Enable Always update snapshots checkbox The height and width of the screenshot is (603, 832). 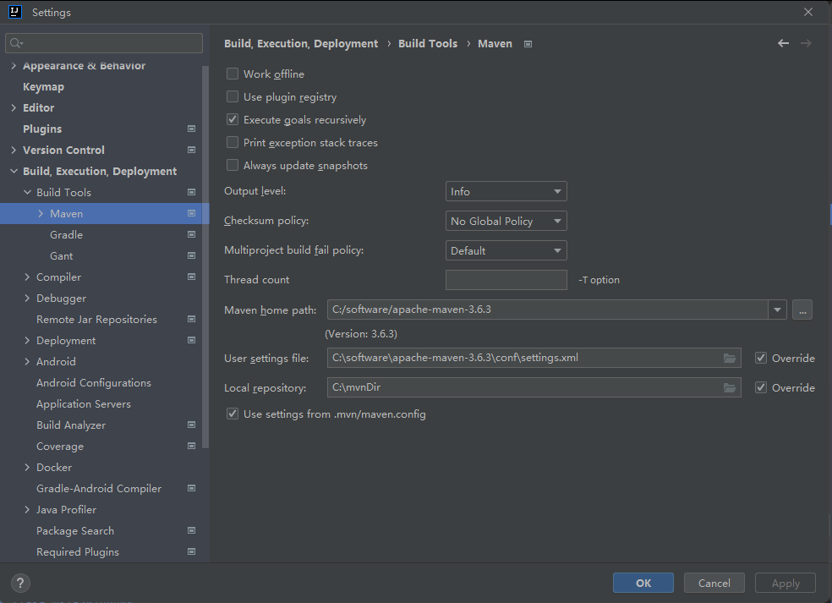tap(233, 165)
